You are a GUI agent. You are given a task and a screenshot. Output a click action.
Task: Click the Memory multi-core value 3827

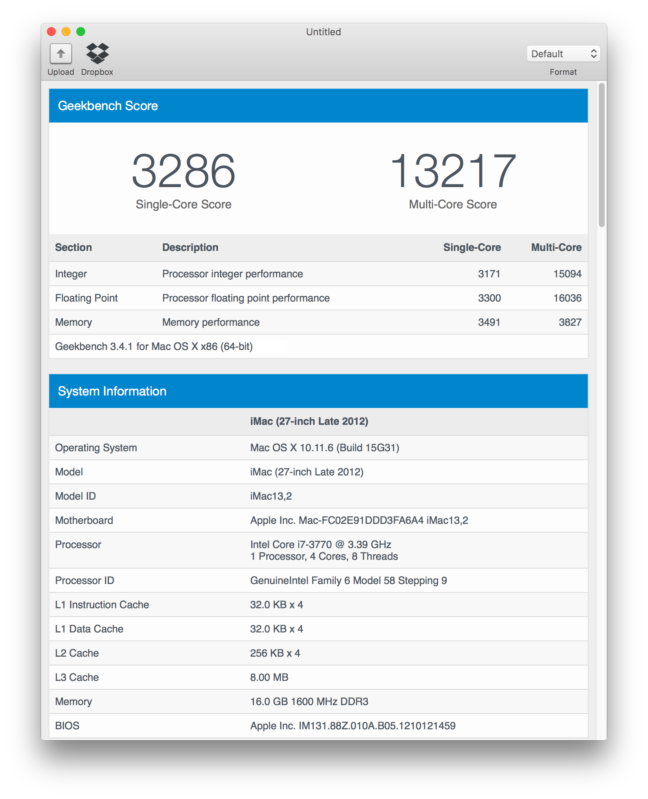tap(570, 322)
